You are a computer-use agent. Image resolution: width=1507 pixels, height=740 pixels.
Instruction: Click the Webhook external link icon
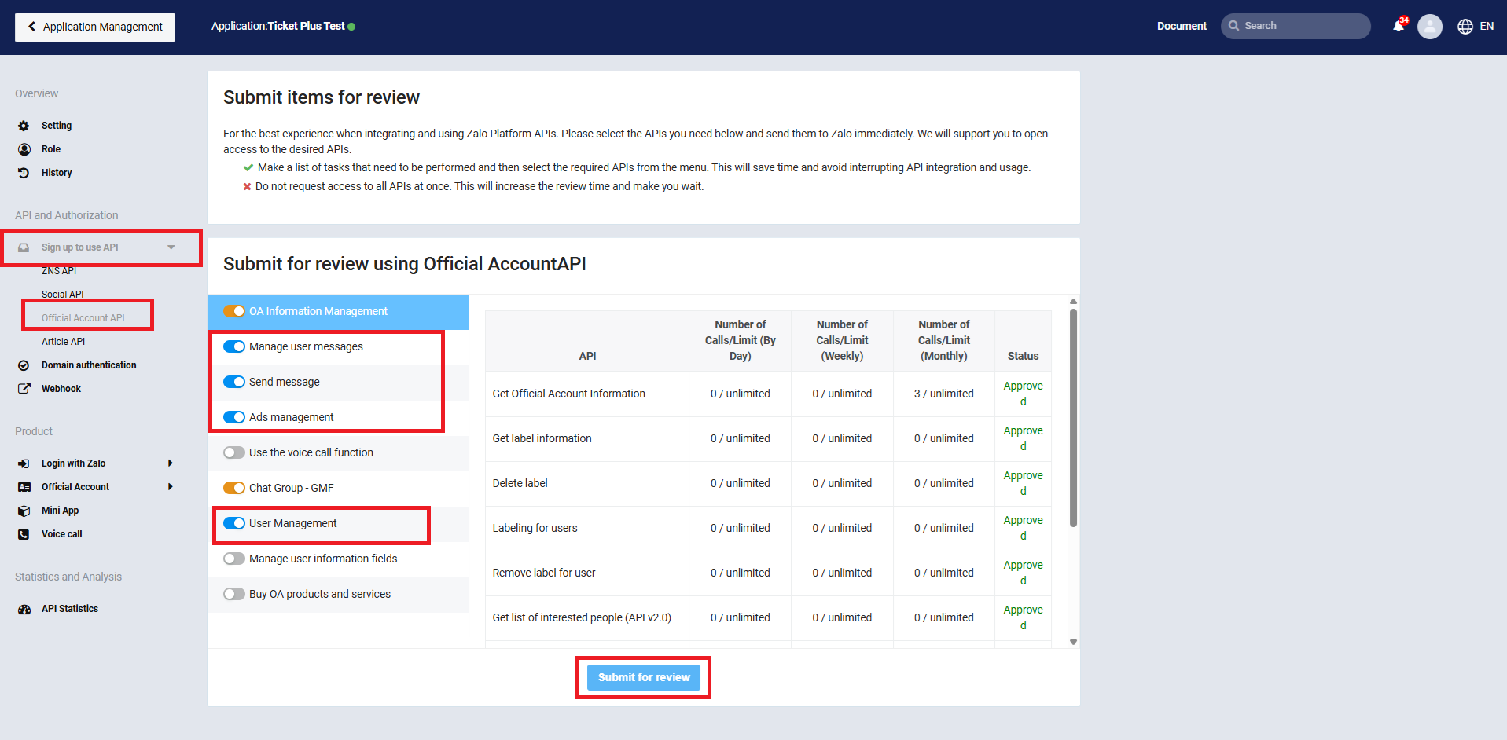(x=24, y=389)
